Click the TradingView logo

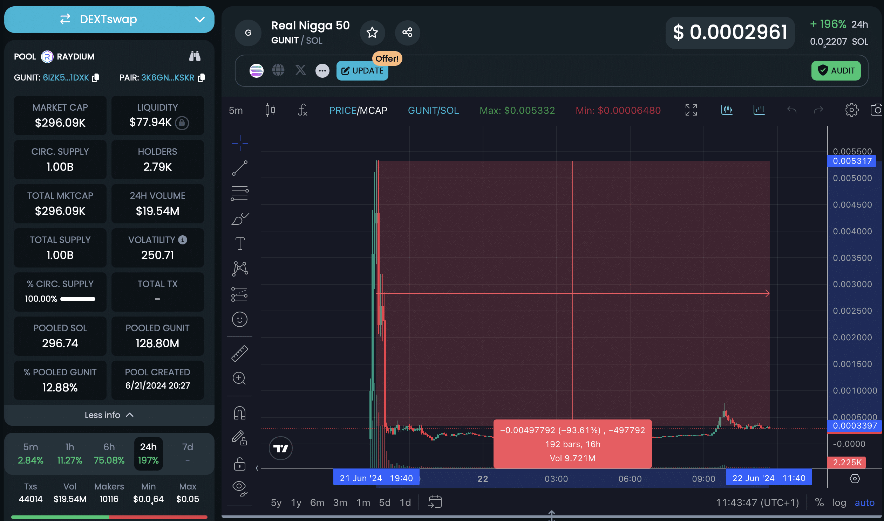pyautogui.click(x=281, y=448)
